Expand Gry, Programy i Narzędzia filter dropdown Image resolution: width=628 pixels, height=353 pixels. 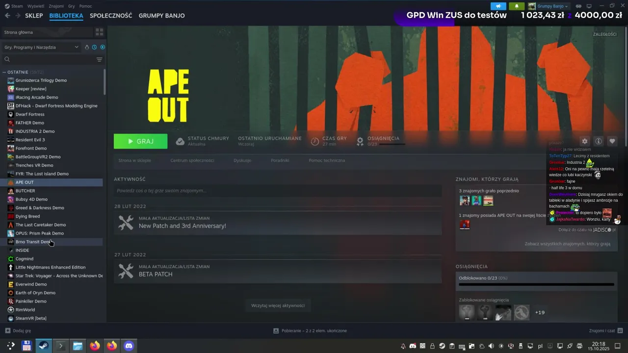click(41, 47)
